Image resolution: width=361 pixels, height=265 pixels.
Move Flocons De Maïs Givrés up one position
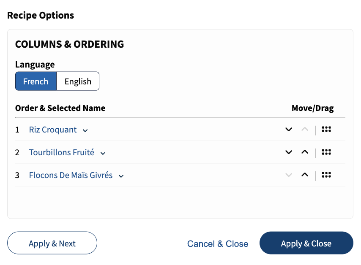(x=305, y=175)
